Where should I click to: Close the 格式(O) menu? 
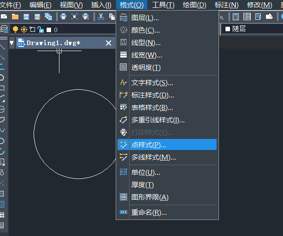[x=132, y=5]
